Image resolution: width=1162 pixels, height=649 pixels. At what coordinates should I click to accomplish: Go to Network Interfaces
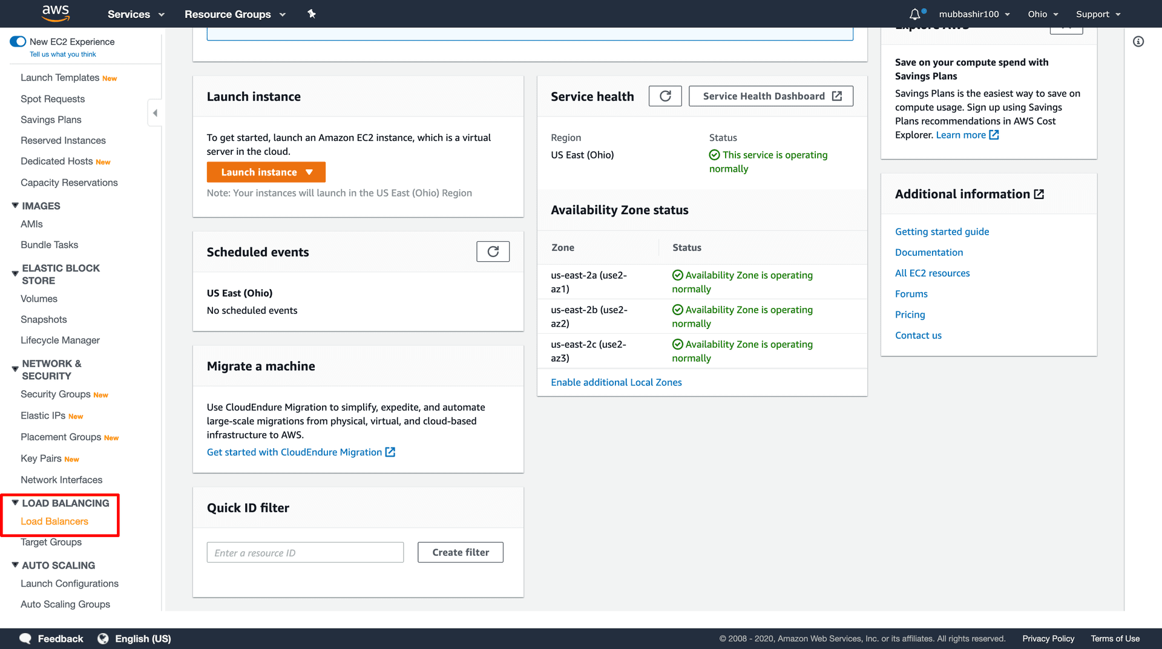click(x=61, y=480)
